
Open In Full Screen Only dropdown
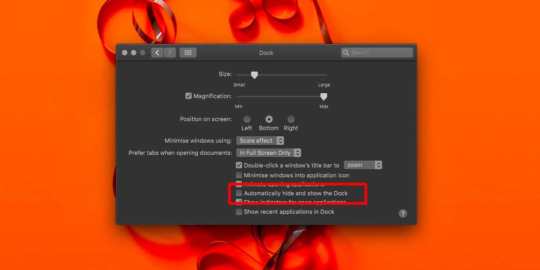[x=269, y=153]
